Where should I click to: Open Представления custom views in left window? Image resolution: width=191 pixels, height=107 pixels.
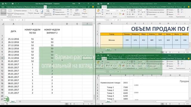(19, 14)
